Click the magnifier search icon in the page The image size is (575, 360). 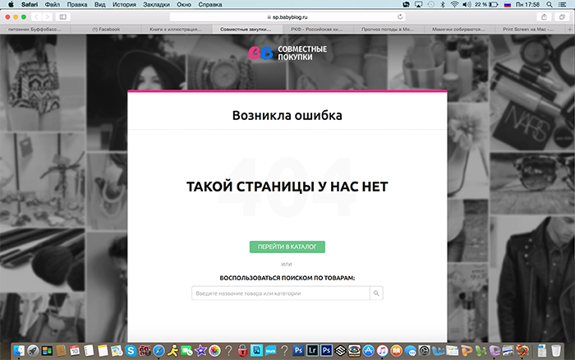click(376, 293)
